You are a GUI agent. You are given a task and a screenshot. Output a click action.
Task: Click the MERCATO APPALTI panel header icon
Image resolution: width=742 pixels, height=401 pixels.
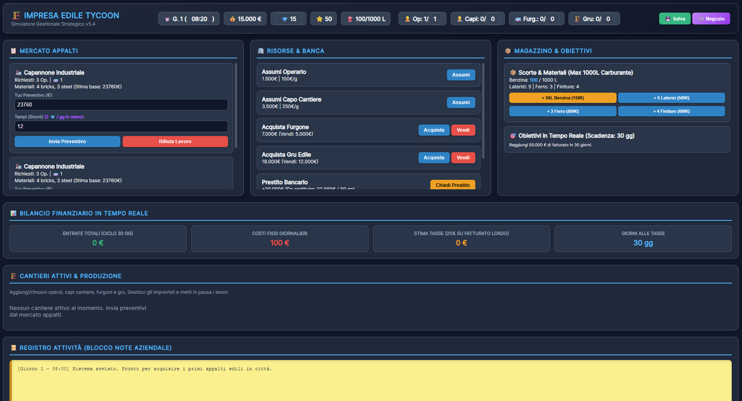13,51
